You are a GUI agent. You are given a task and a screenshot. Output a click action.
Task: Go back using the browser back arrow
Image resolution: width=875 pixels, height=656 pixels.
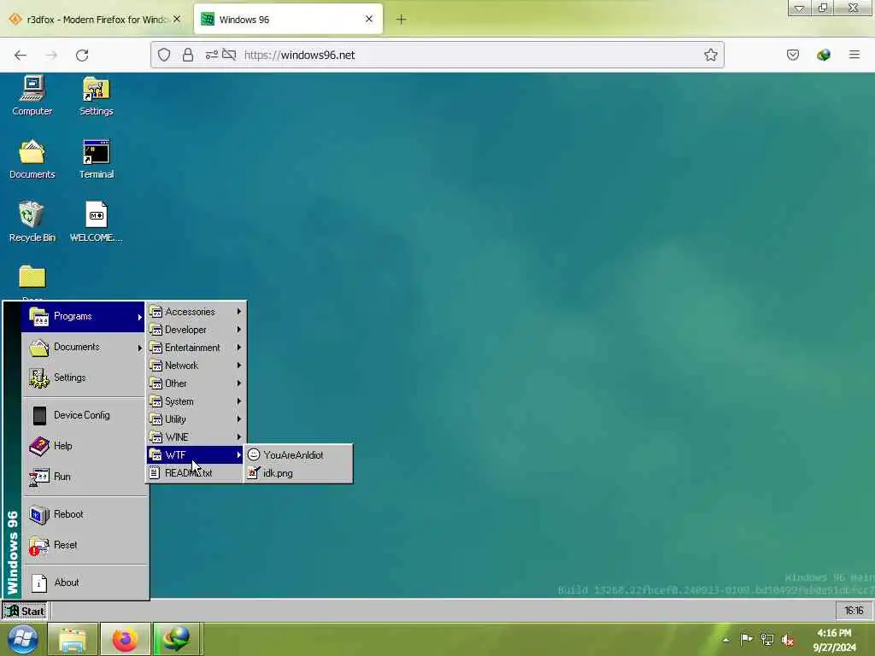point(21,56)
